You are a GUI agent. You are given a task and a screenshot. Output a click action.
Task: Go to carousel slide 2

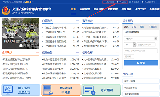point(25,46)
